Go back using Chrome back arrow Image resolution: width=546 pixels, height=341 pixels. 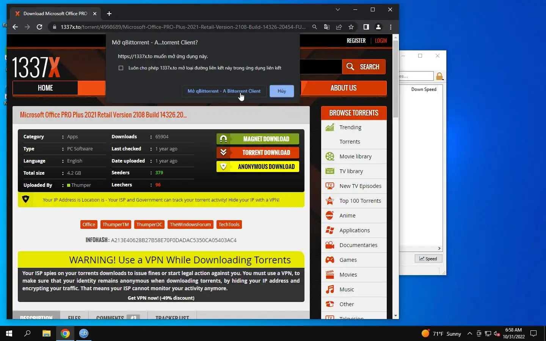[15, 27]
